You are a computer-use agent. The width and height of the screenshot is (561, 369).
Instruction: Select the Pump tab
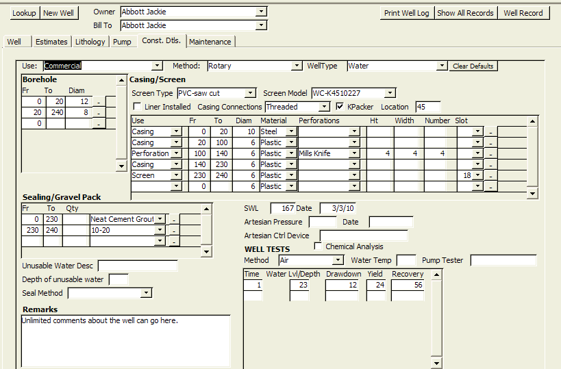point(122,42)
